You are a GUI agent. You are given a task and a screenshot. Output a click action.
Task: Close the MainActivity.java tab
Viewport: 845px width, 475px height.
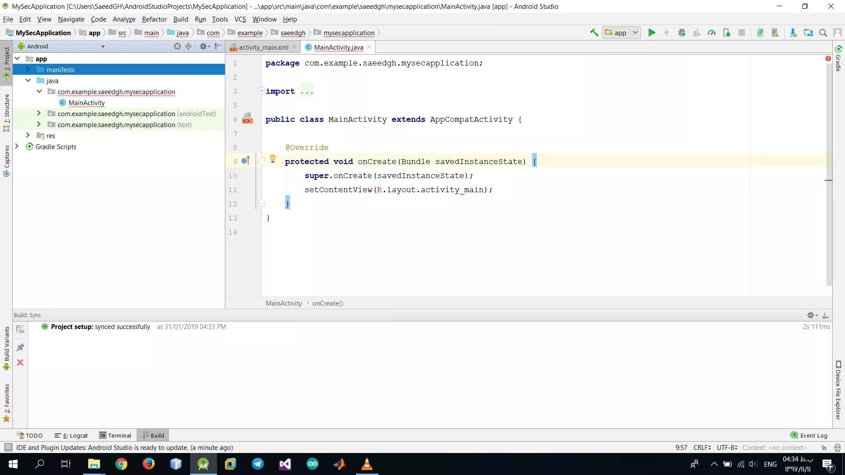(x=369, y=47)
